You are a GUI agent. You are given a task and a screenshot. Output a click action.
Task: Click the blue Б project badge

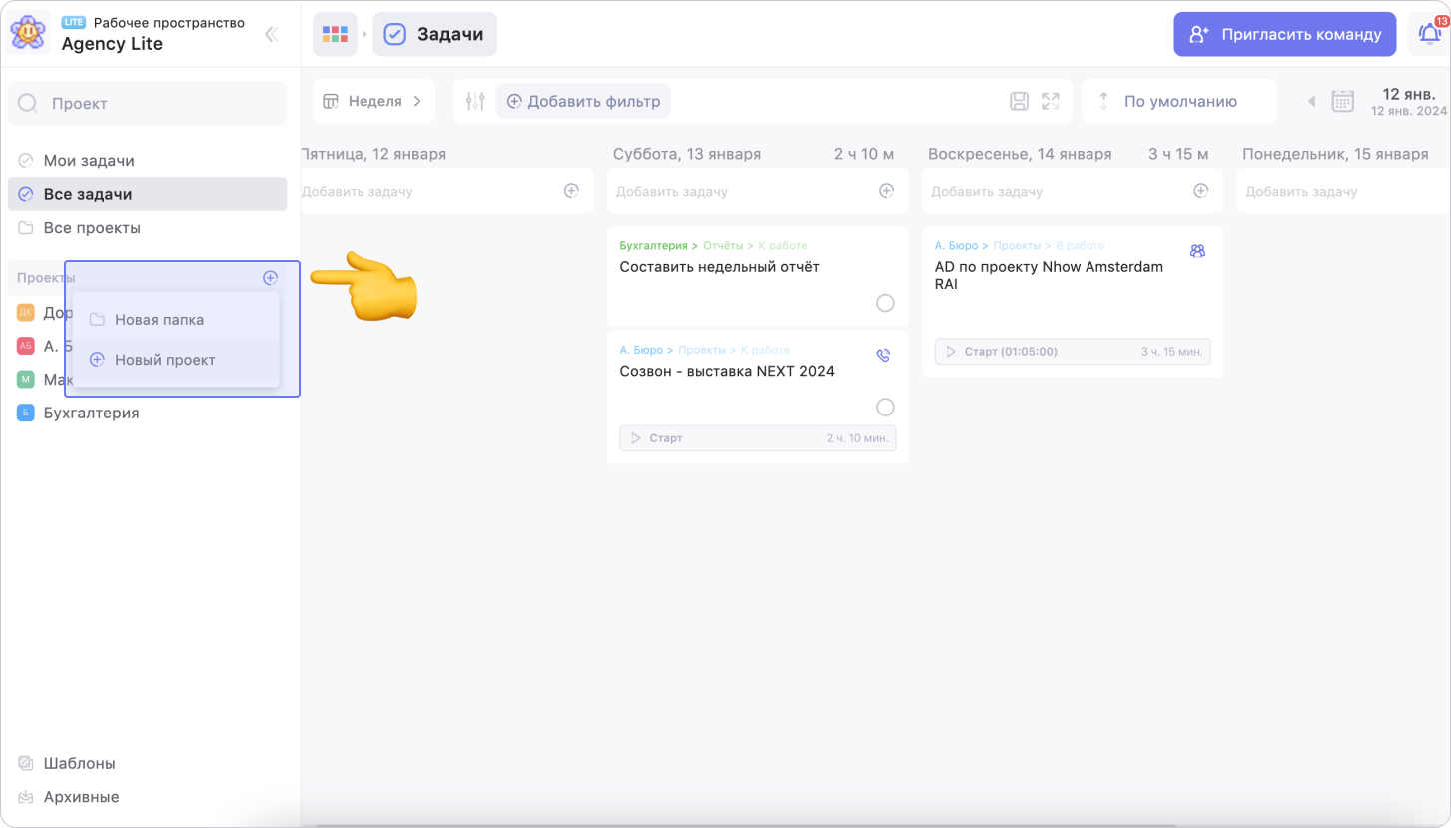(26, 413)
